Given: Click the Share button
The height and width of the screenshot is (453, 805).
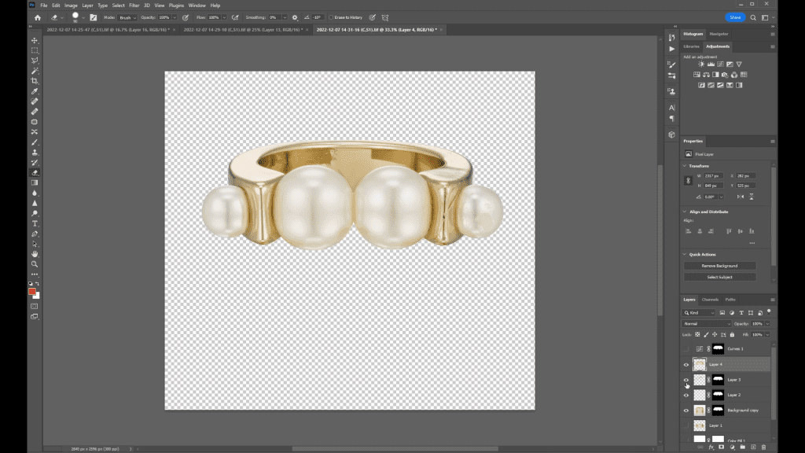Looking at the screenshot, I should (735, 17).
